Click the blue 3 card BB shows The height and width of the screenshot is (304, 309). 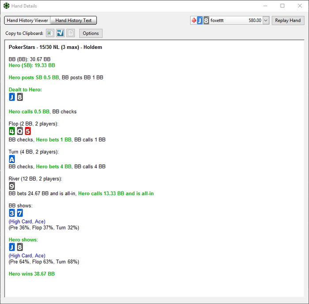point(12,213)
